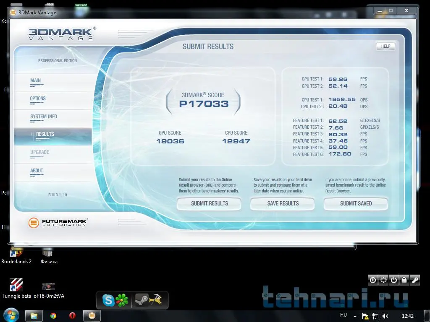Click FEATURE TEST 2 value 7.66
430x322 pixels.
(336, 128)
